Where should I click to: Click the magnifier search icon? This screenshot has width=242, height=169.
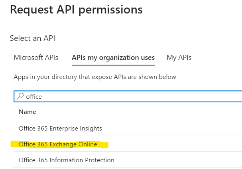point(20,96)
